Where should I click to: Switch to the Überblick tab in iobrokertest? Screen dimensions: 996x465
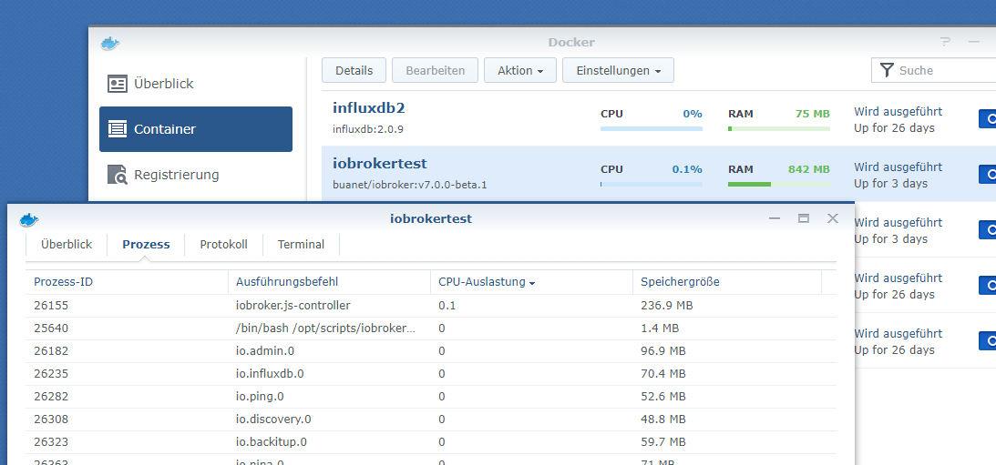coord(66,244)
